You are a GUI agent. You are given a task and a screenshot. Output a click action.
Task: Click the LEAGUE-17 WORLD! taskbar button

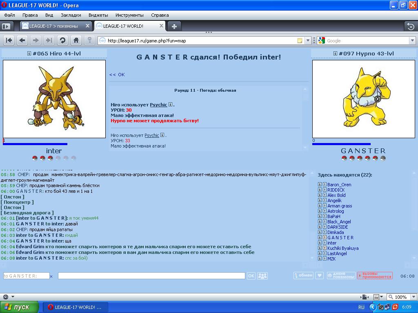tap(75, 307)
